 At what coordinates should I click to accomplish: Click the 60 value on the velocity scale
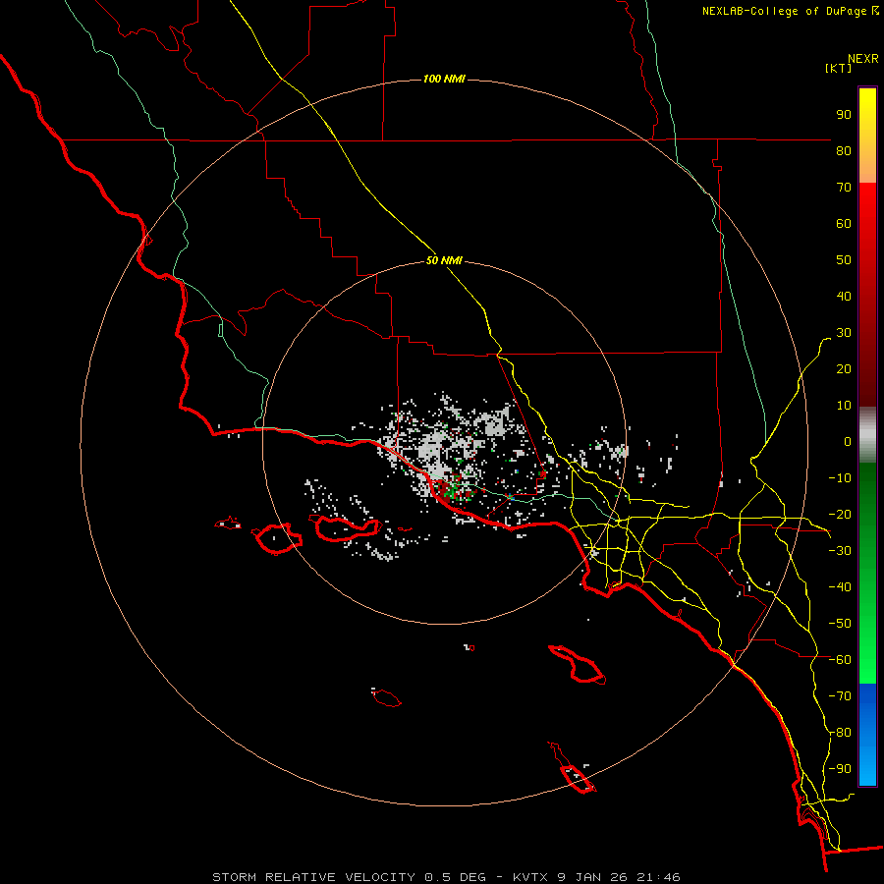[x=844, y=223]
